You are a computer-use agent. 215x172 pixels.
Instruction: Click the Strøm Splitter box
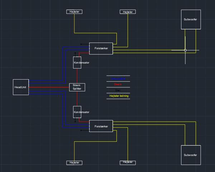77,87
